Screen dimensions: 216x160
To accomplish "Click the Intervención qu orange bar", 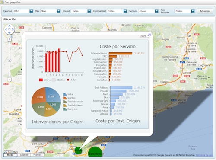I will point(121,53).
